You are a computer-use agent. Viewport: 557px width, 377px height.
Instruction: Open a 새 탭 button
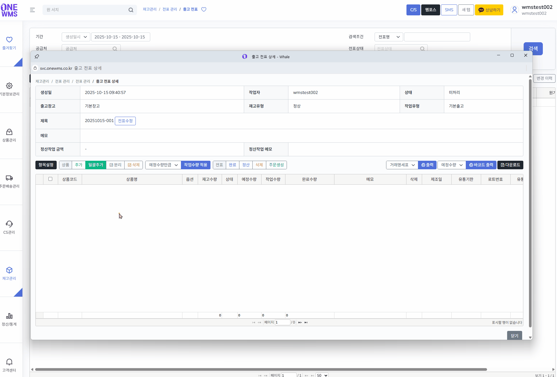point(466,10)
